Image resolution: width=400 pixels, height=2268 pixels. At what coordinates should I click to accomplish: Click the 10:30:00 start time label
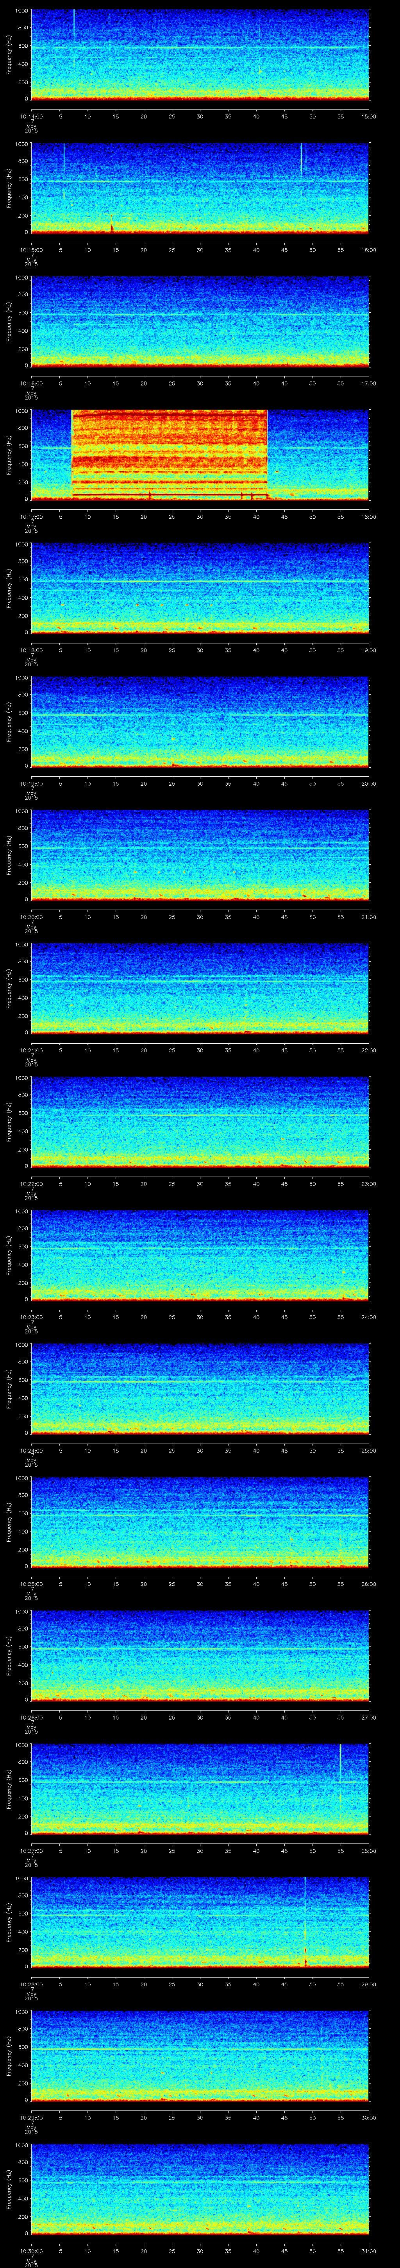click(x=32, y=2250)
